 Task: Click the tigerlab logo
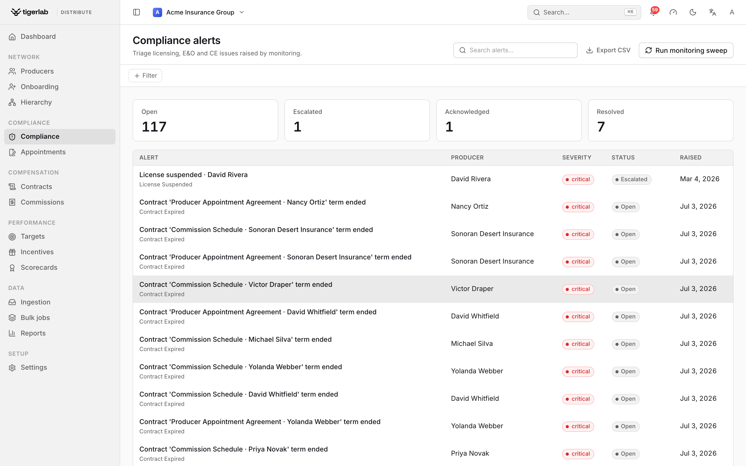tap(29, 12)
